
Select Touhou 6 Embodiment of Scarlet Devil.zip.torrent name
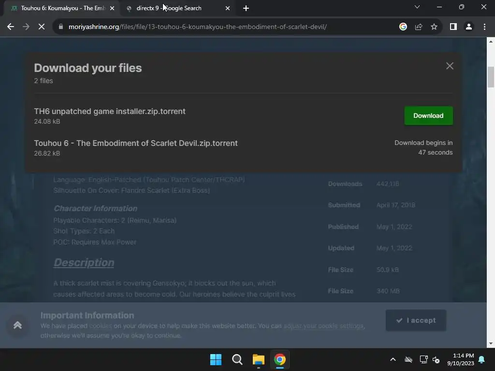136,143
